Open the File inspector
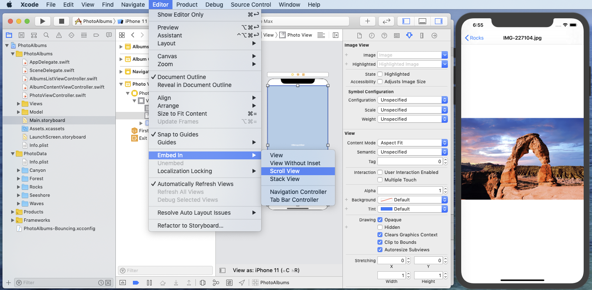Image resolution: width=592 pixels, height=290 pixels. [x=359, y=35]
